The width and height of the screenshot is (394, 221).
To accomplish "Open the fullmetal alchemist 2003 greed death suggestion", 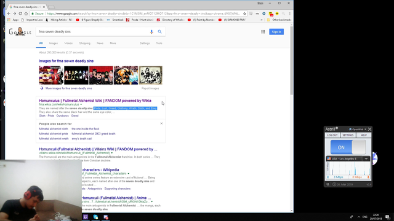I will [94, 134].
